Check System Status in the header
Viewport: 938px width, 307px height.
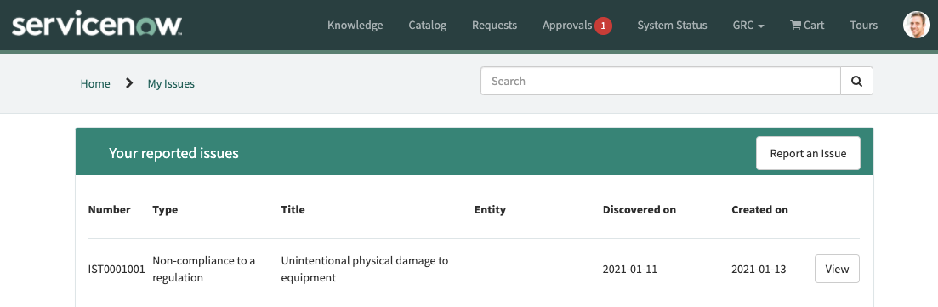(x=672, y=26)
